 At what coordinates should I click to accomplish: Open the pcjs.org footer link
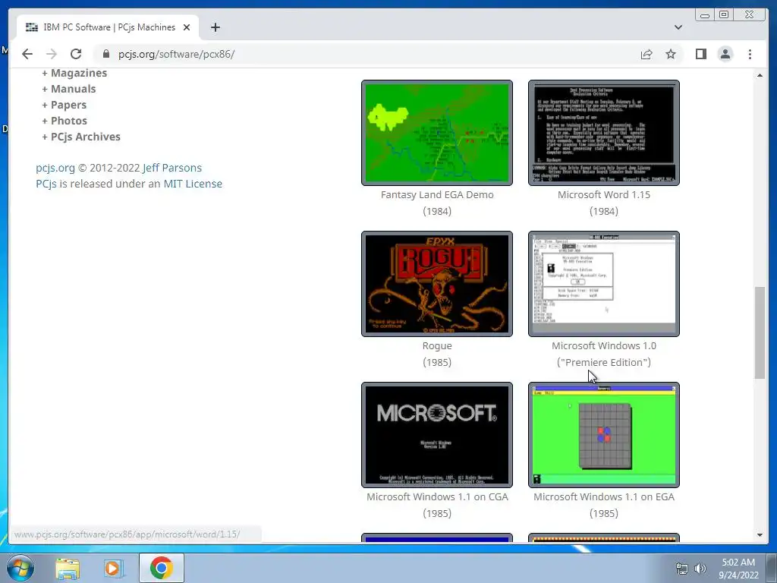point(55,168)
